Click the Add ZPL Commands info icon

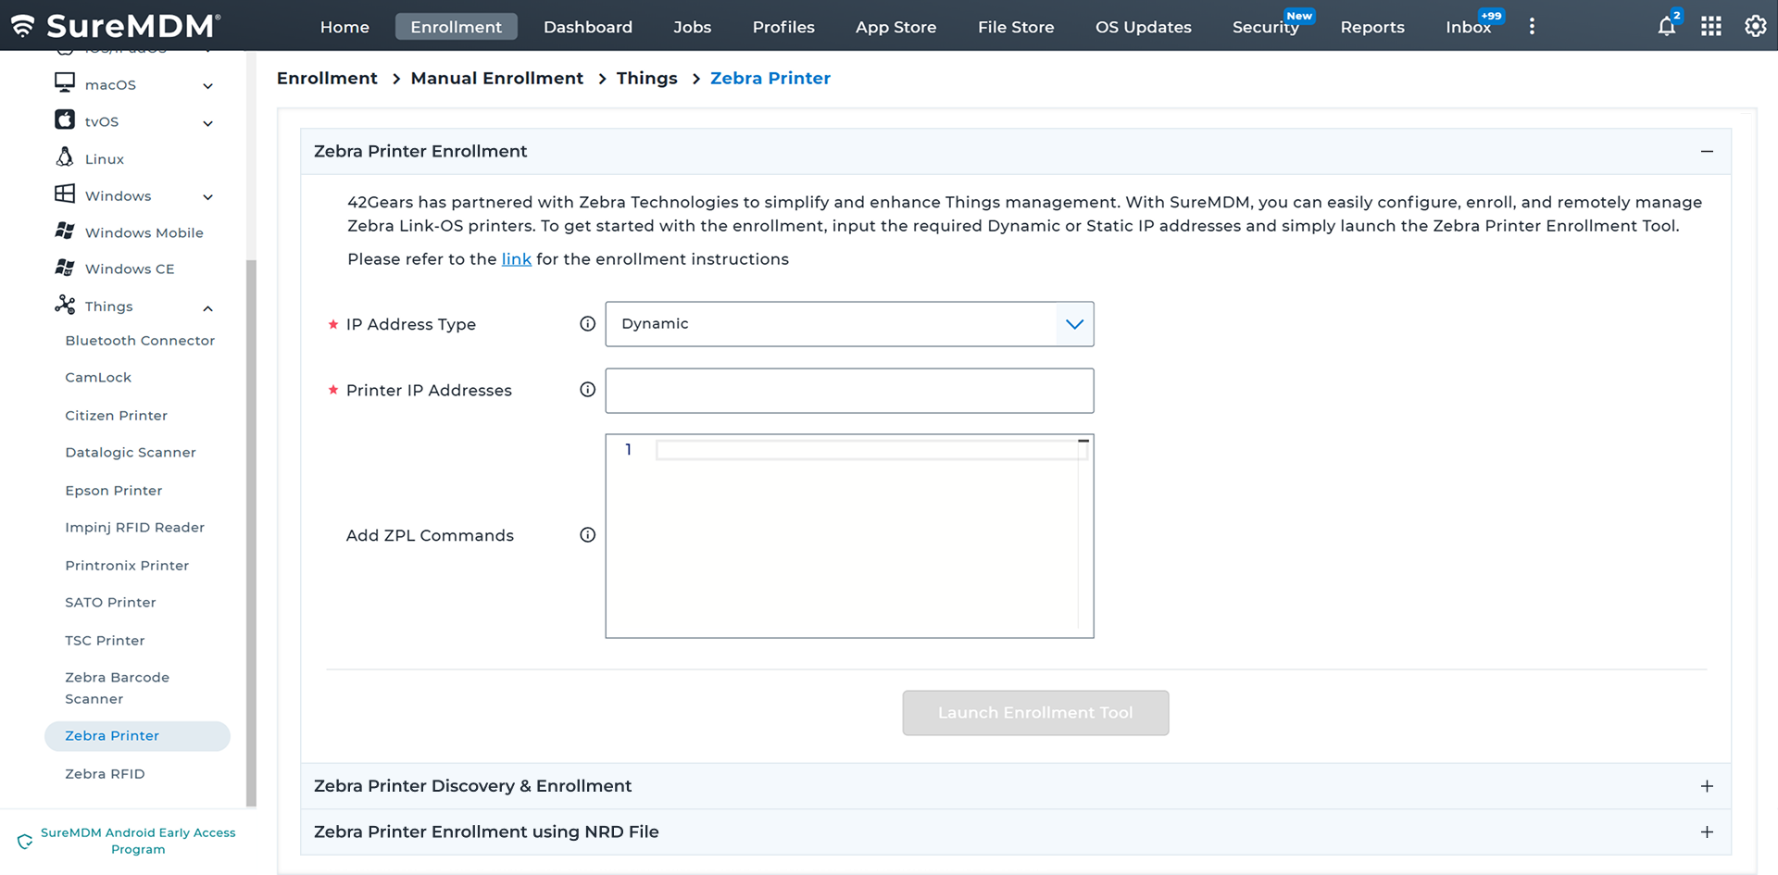tap(587, 534)
